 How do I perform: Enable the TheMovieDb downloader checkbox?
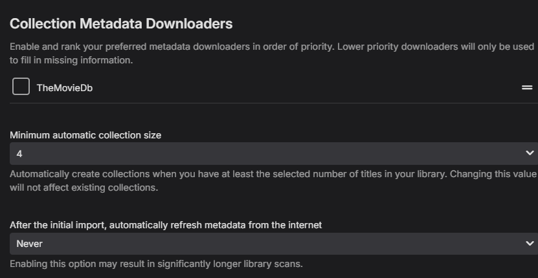pyautogui.click(x=21, y=87)
